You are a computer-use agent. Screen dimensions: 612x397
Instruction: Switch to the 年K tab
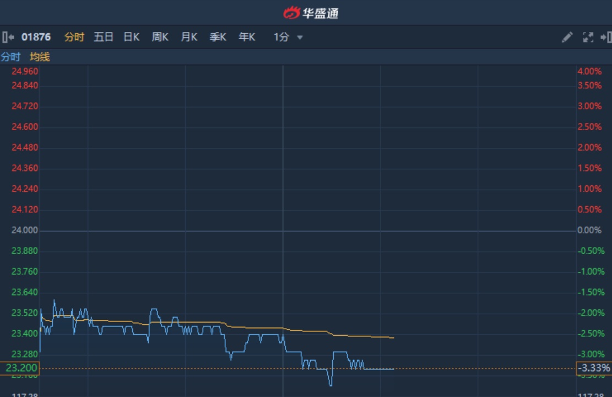click(x=247, y=37)
